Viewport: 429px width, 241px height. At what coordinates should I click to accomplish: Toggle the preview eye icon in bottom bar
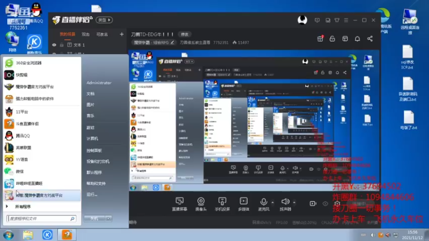(x=326, y=204)
